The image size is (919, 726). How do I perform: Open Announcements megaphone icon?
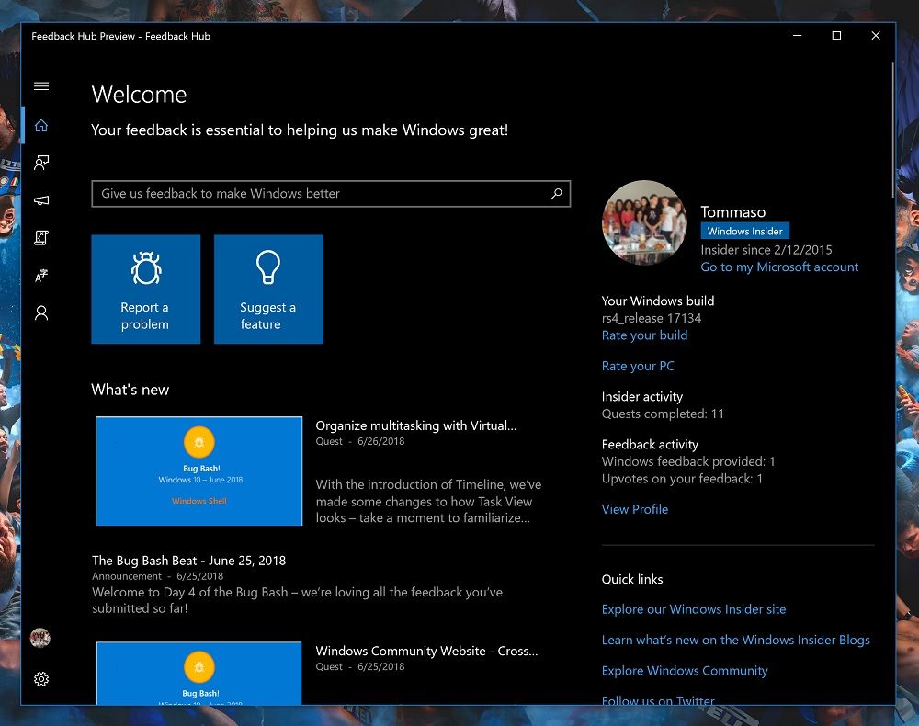coord(41,200)
